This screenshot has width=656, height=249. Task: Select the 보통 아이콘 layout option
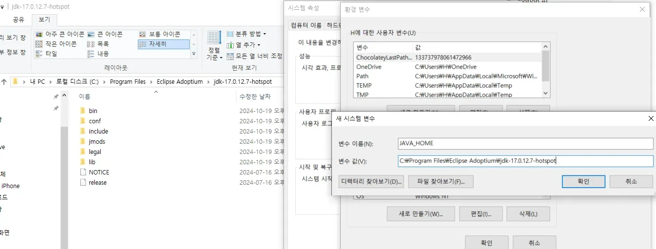(x=159, y=34)
